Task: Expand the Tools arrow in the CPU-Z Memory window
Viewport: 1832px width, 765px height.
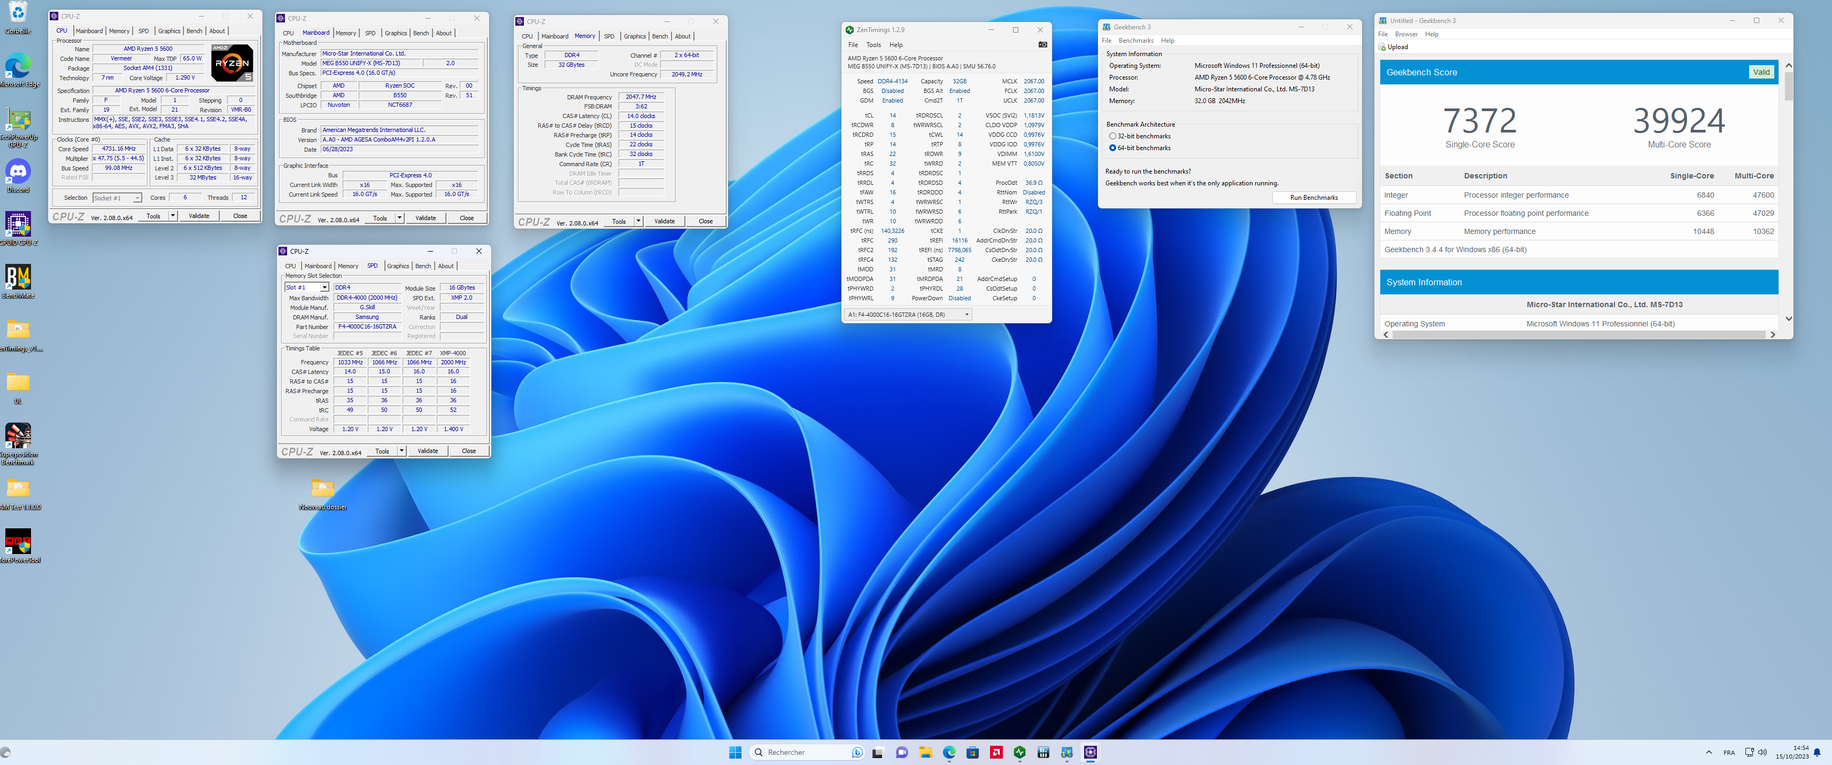Action: tap(639, 221)
